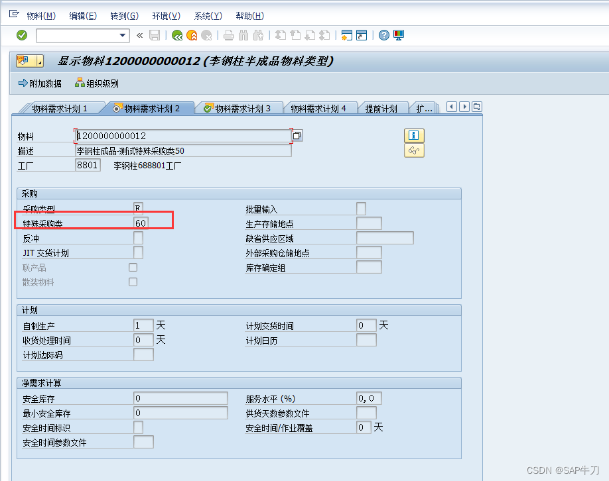This screenshot has width=609, height=481.
Task: Click the 服务水平 (%) field
Action: coord(369,398)
